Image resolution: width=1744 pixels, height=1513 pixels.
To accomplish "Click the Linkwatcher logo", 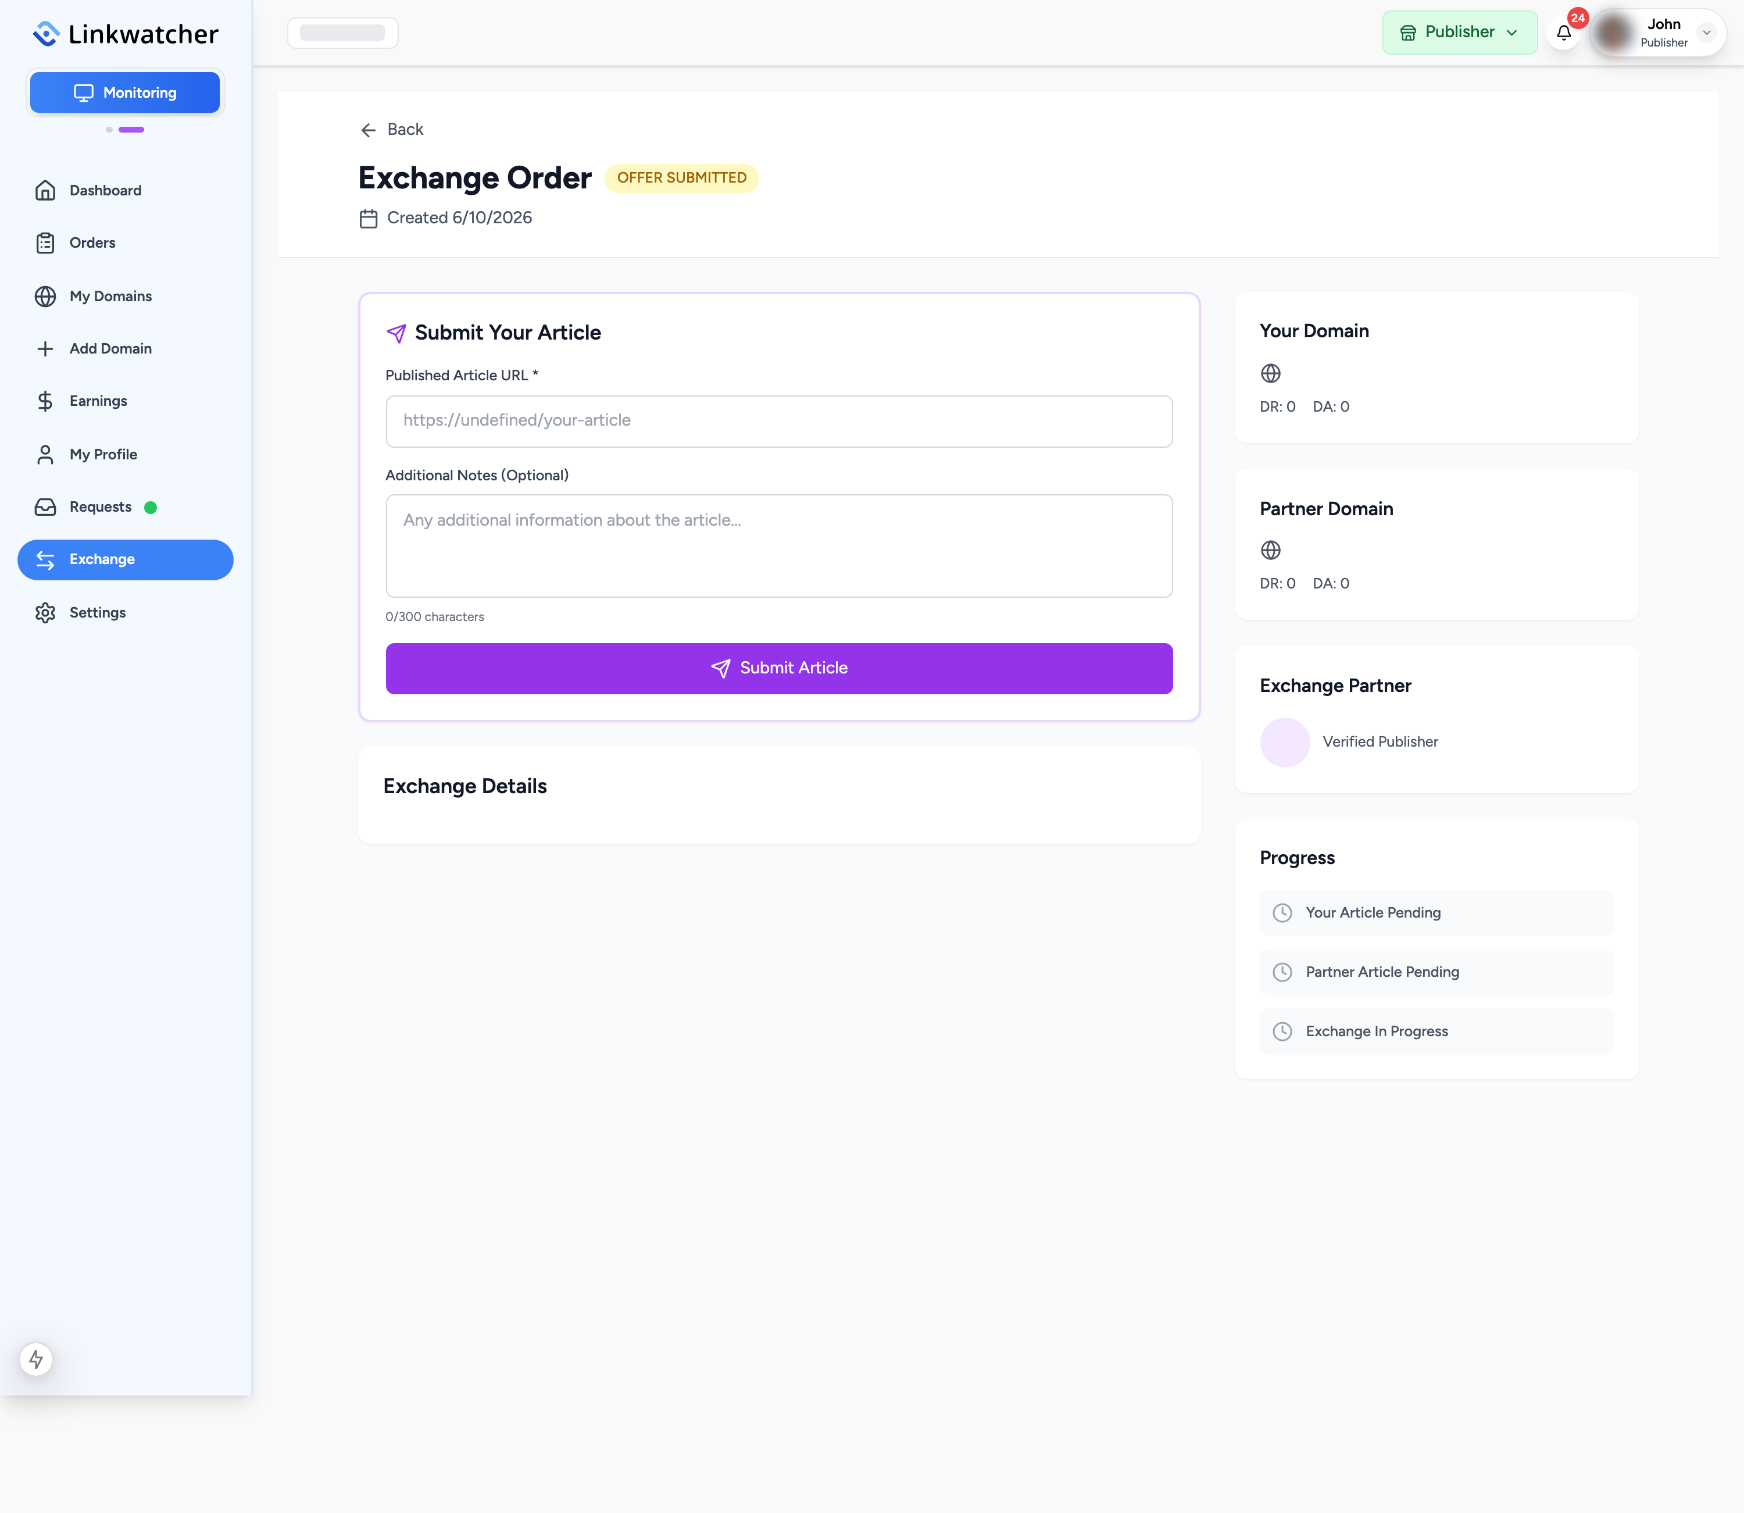I will pos(125,34).
